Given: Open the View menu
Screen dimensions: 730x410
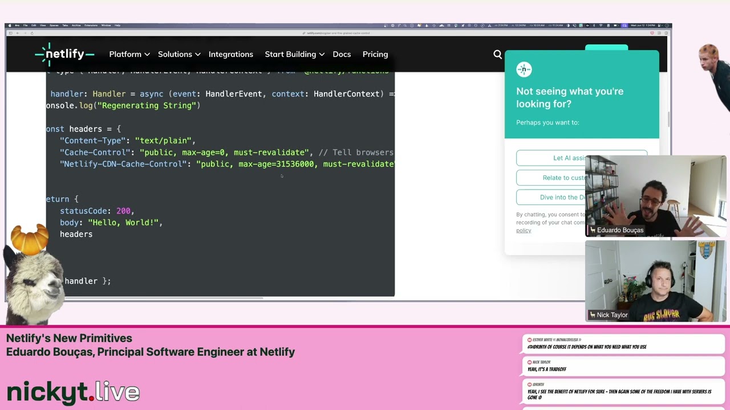Looking at the screenshot, I should [43, 25].
